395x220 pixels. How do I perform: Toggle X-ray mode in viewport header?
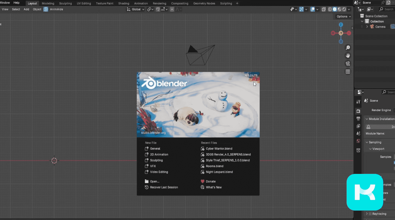[x=323, y=9]
